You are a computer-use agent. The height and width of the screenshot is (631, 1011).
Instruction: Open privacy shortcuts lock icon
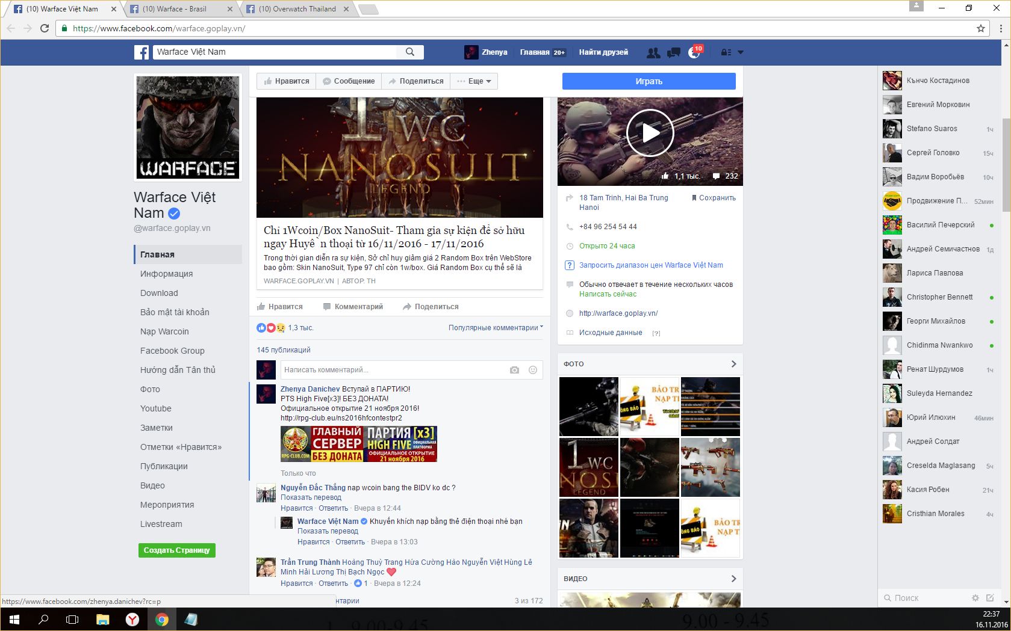coord(726,52)
